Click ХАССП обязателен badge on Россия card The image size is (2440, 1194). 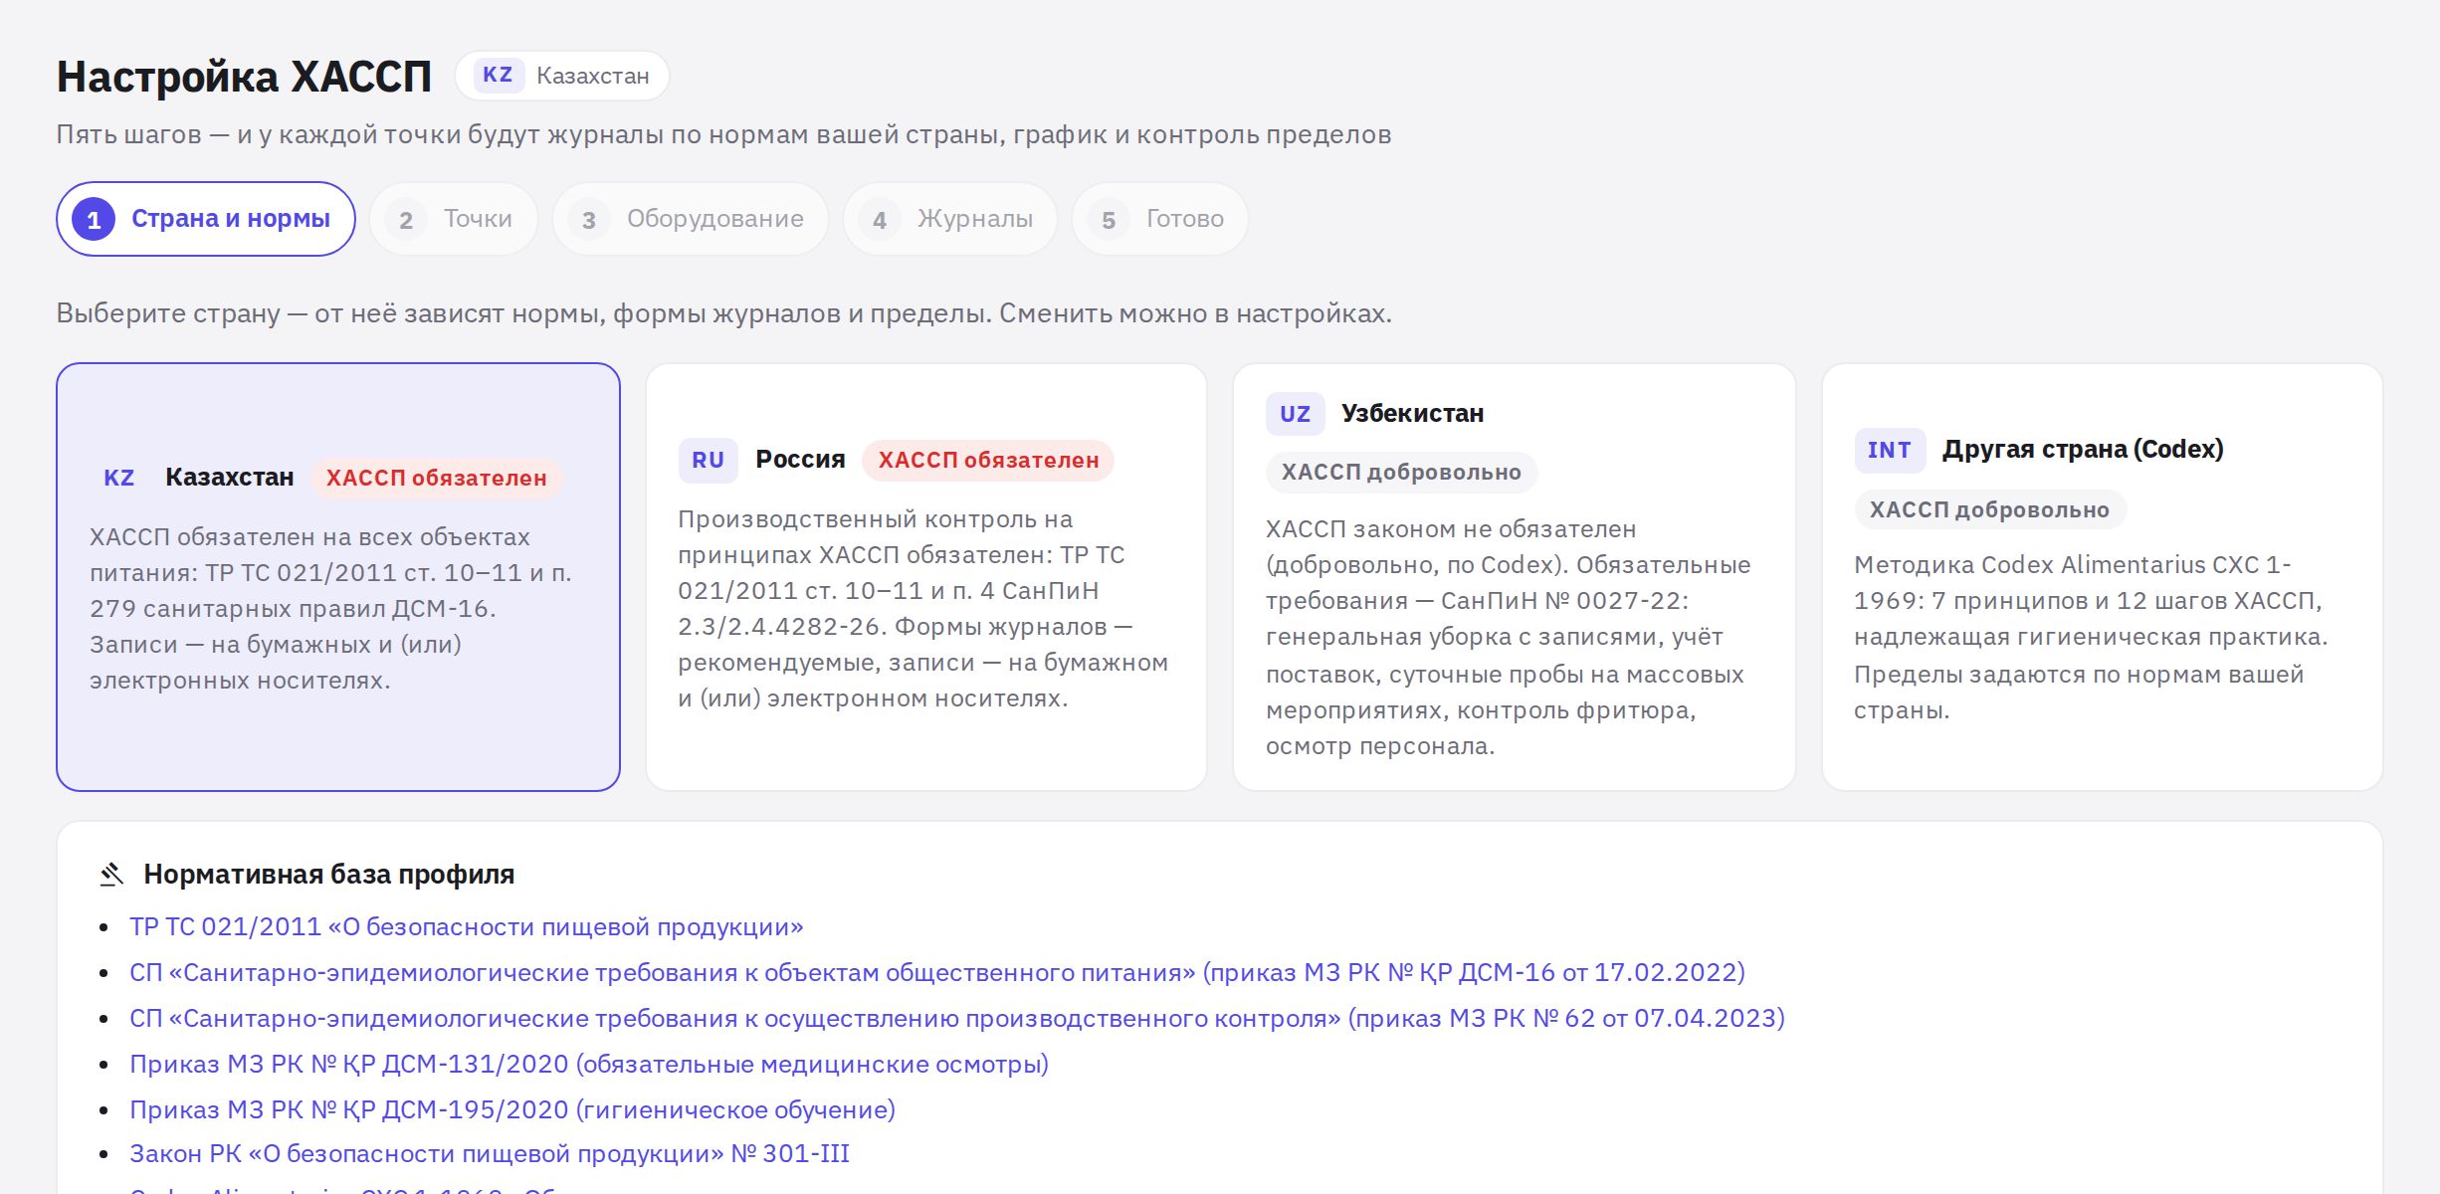pos(988,460)
